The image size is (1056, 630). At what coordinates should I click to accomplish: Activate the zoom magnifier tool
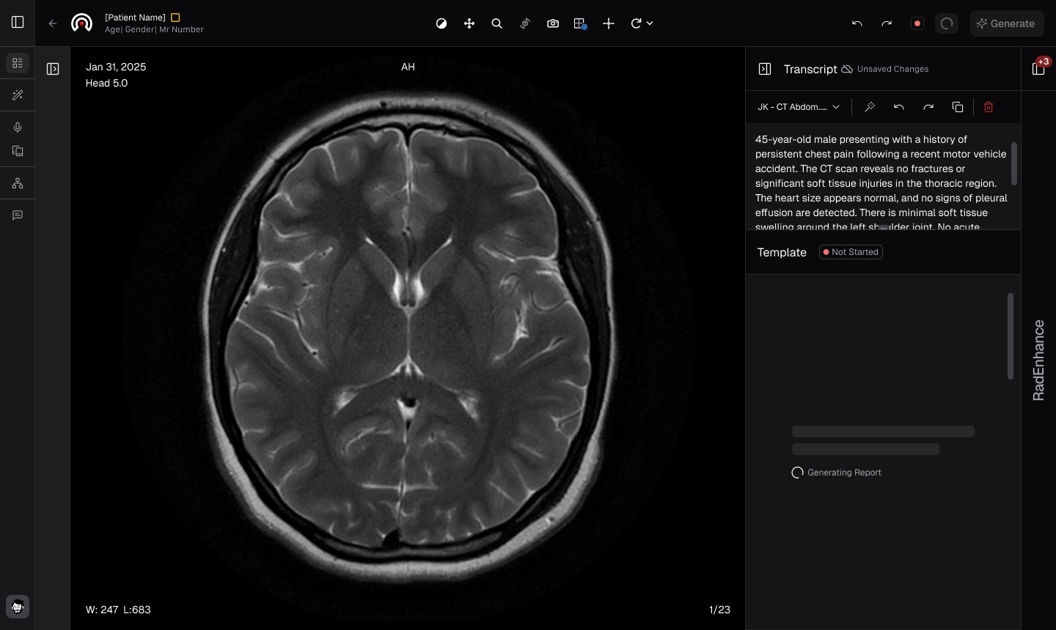497,23
